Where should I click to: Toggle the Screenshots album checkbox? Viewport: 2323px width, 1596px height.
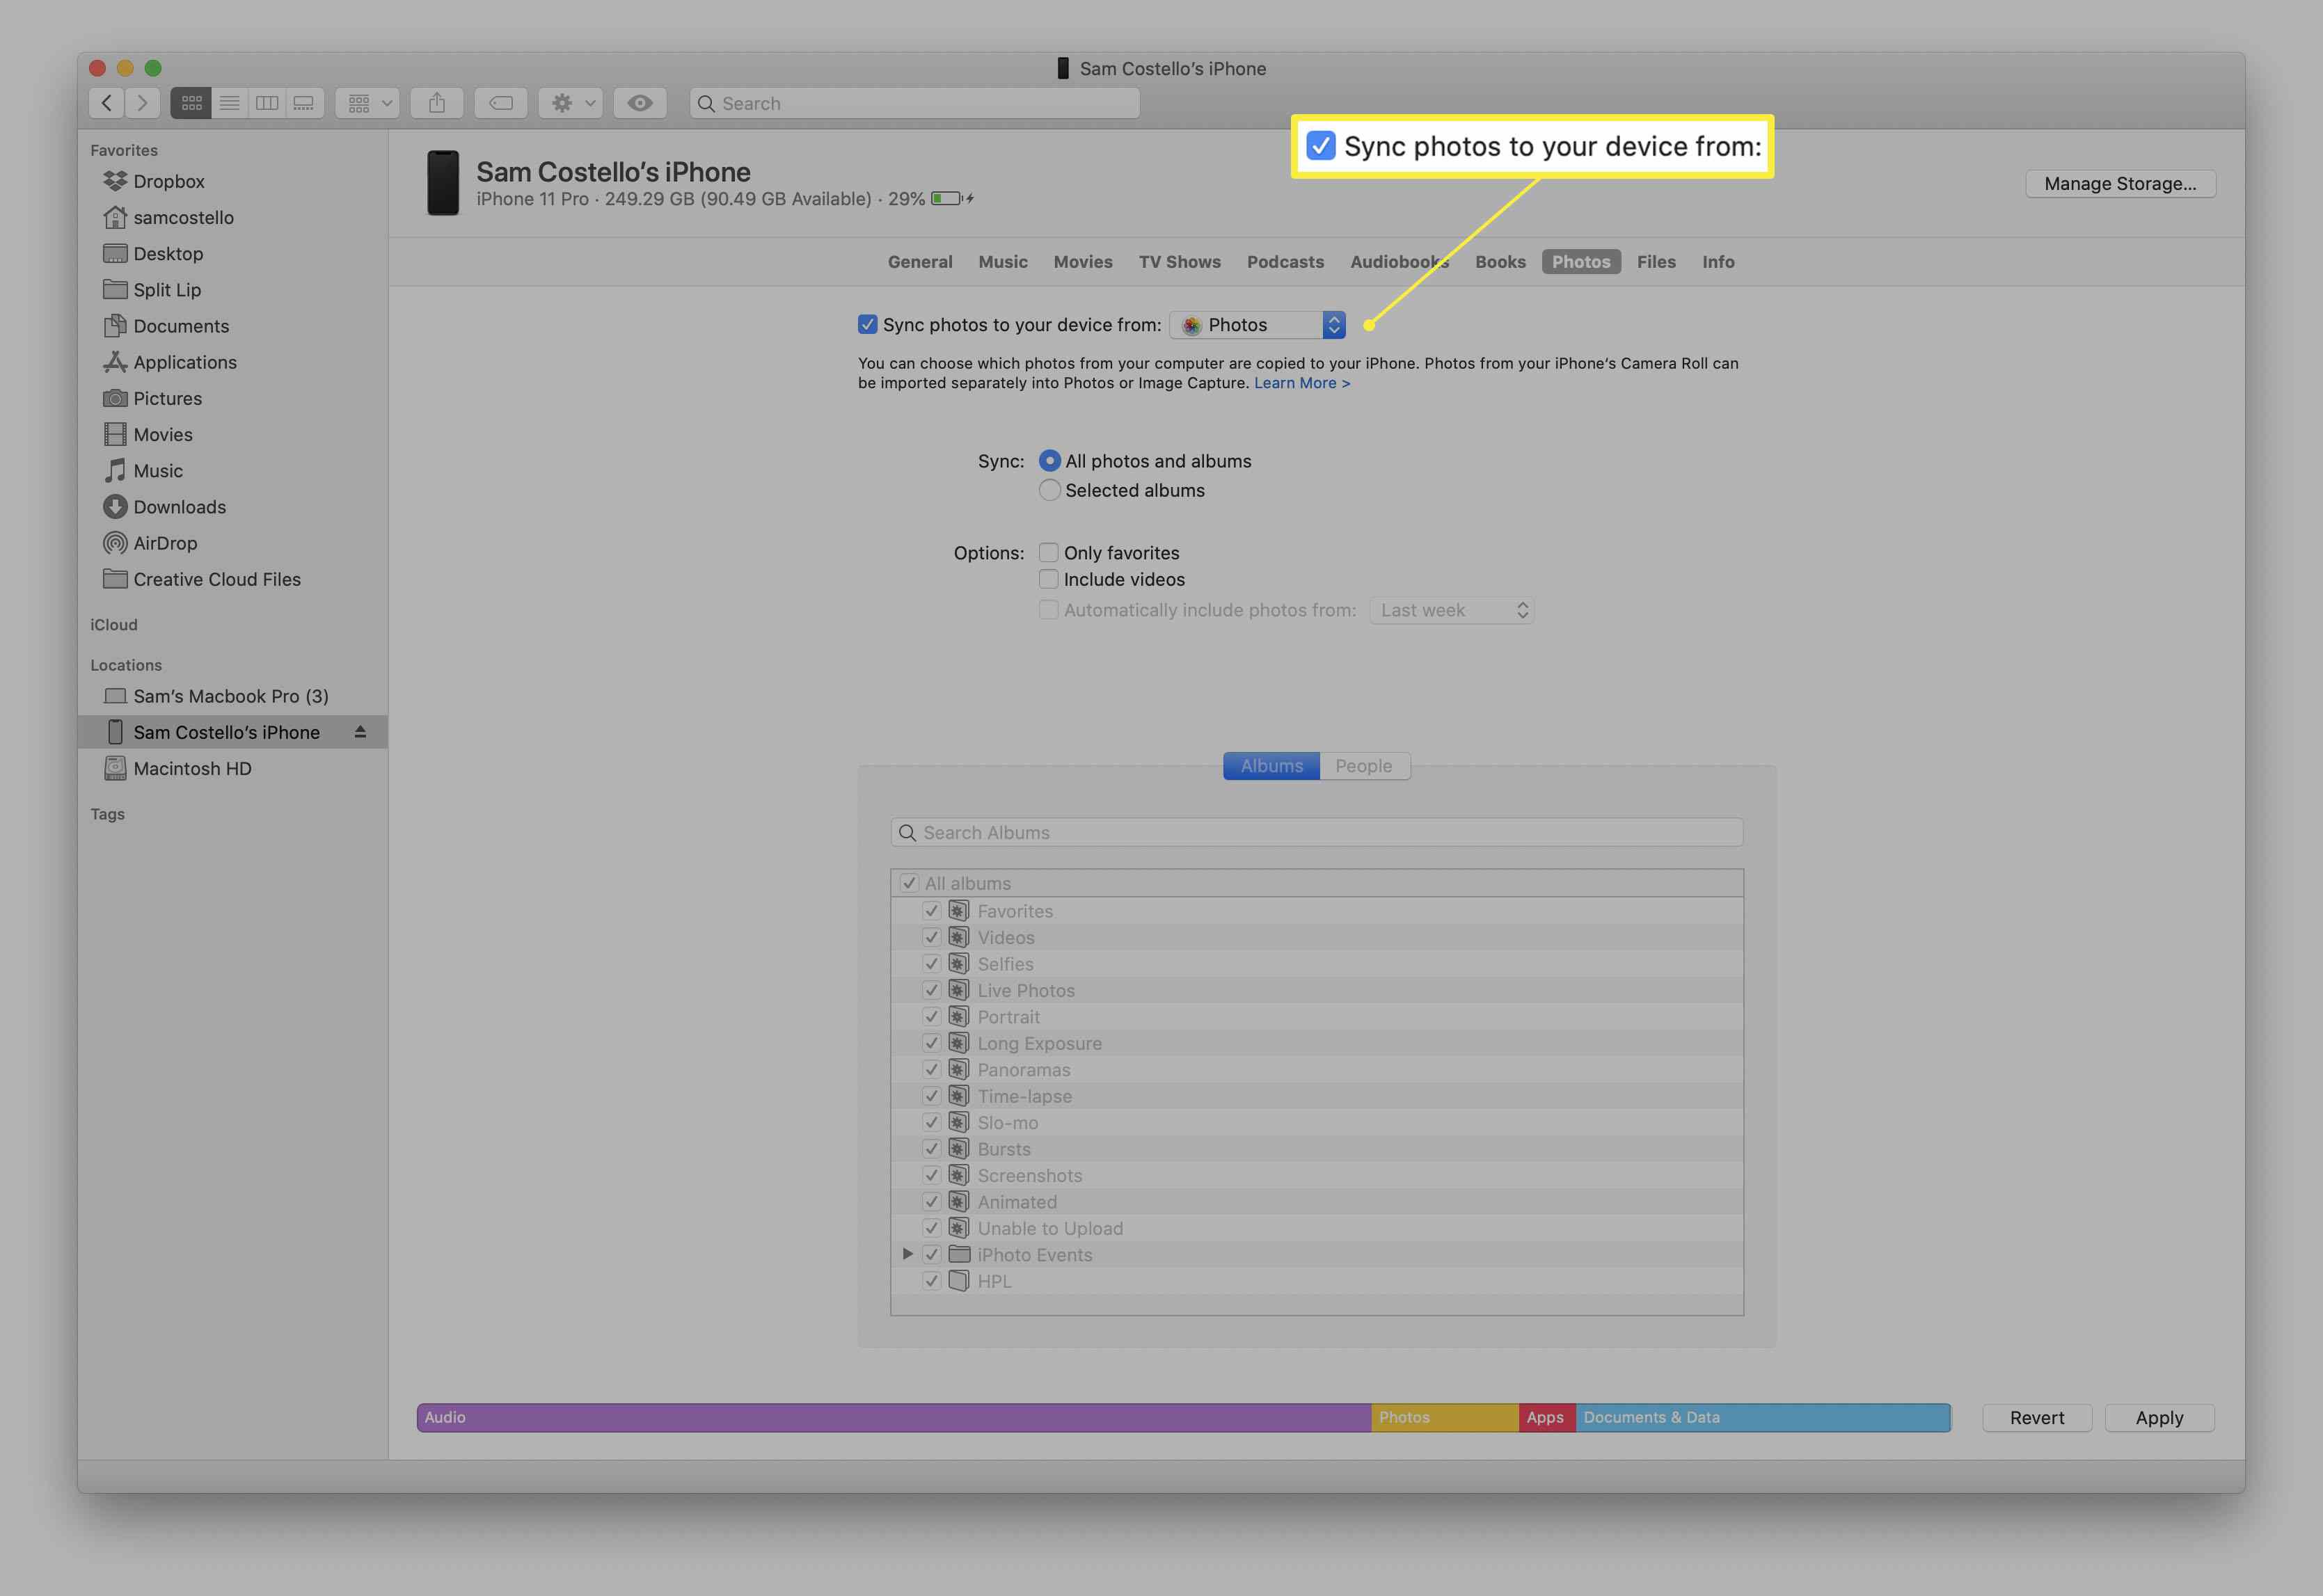[x=931, y=1175]
